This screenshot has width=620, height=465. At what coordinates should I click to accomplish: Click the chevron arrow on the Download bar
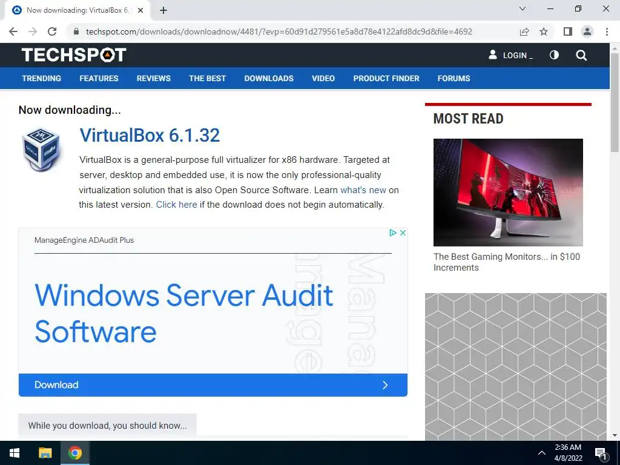pyautogui.click(x=385, y=385)
